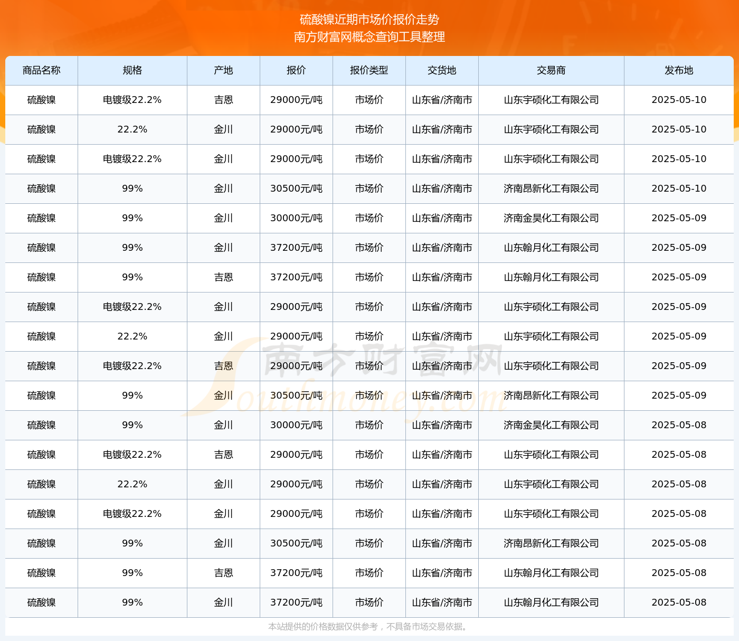Select the 商品名称 column header
The height and width of the screenshot is (641, 739).
[42, 70]
